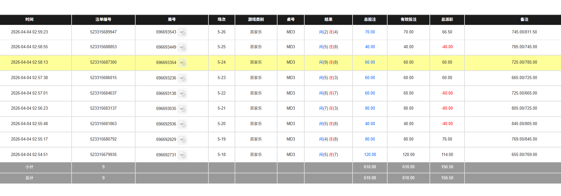Click result 闲(9) 庄(8)

[x=329, y=62]
